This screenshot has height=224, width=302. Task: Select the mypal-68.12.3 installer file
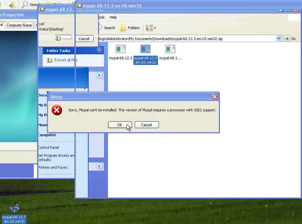pos(121,52)
